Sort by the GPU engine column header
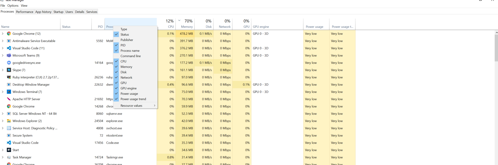Viewport: 498px width, 165px height. point(277,24)
